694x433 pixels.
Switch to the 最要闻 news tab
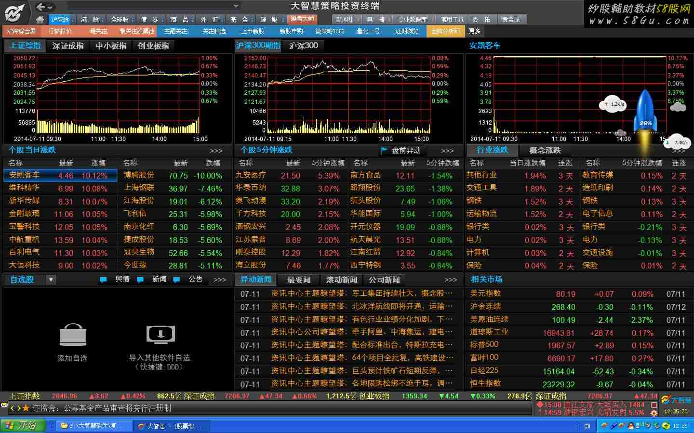(299, 280)
